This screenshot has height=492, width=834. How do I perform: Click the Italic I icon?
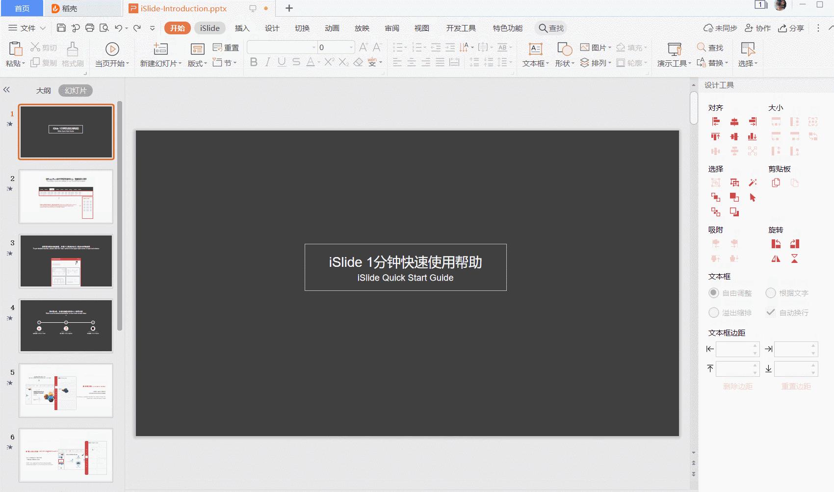click(x=267, y=62)
